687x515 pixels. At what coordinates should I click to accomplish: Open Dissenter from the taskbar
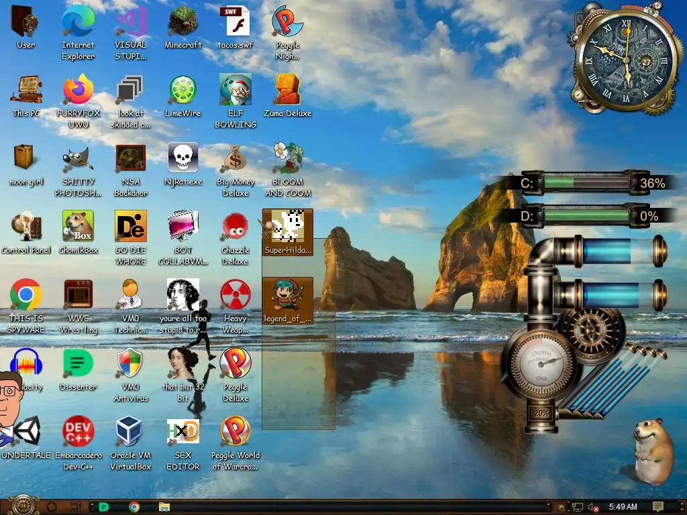coord(104,507)
